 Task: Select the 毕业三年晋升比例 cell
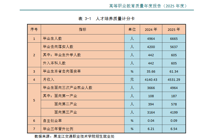coord(83,129)
